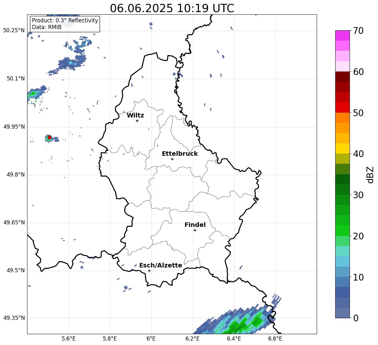Click the cross marker below Wiltz
Image resolution: width=378 pixels, height=345 pixels.
(x=137, y=121)
